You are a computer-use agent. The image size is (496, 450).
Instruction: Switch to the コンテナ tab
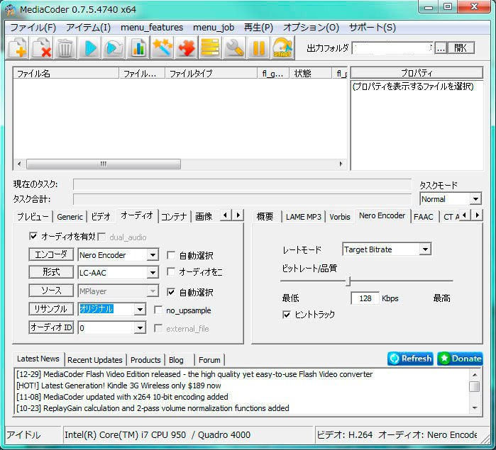(175, 217)
